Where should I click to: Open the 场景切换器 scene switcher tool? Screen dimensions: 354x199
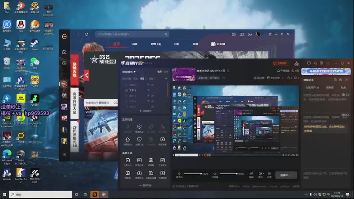151,175
